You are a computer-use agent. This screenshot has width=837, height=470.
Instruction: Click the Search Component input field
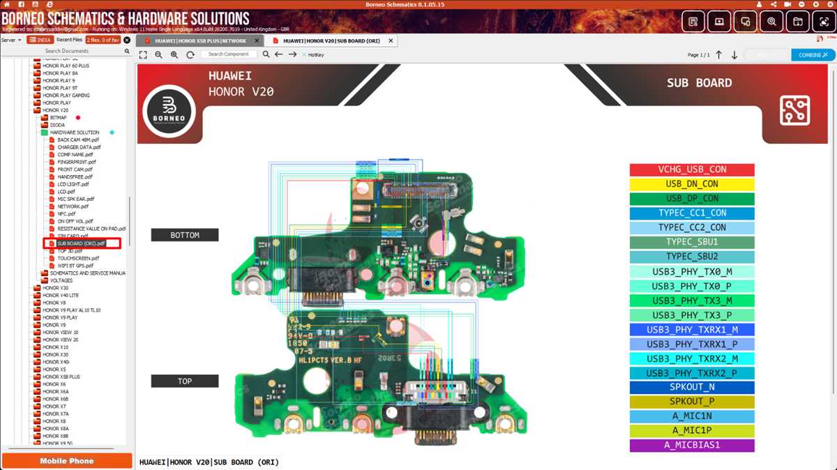(229, 54)
